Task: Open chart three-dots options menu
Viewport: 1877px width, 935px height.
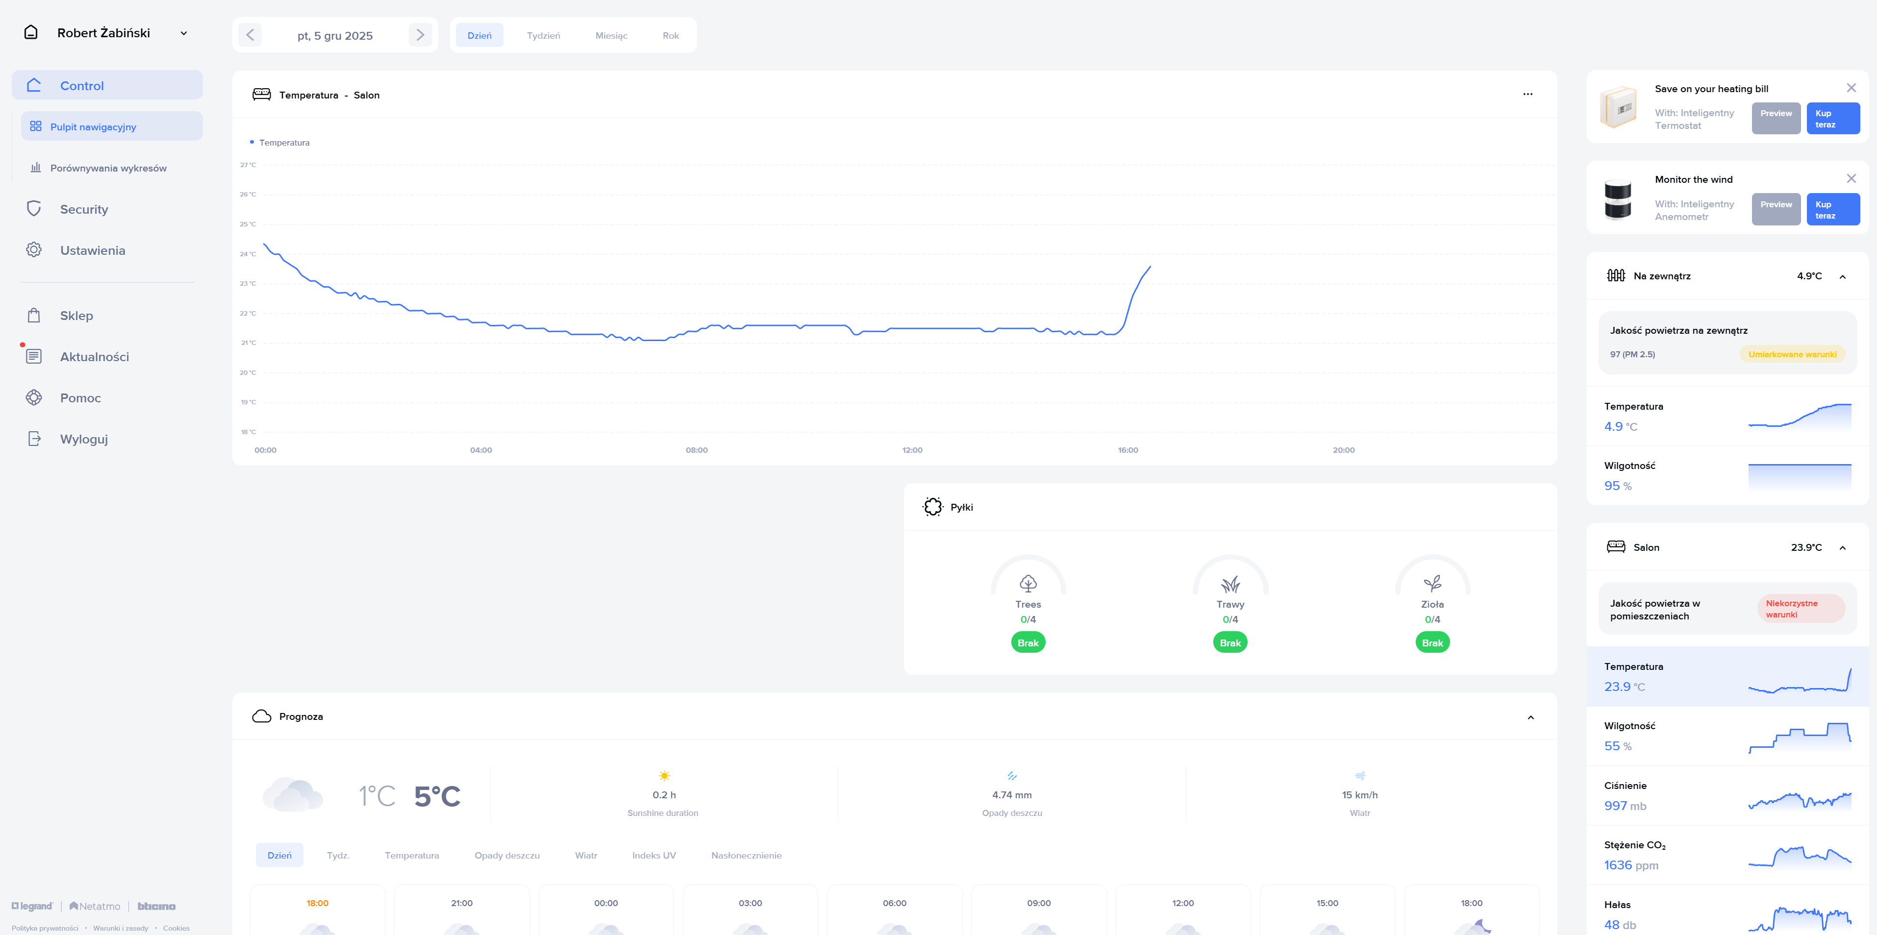Action: point(1527,95)
